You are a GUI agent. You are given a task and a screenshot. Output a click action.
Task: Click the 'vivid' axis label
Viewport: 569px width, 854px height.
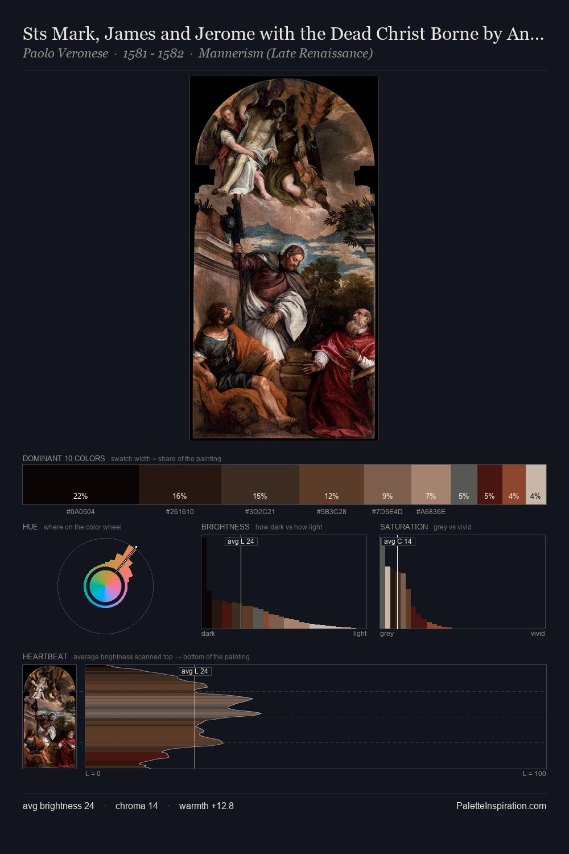(x=538, y=634)
